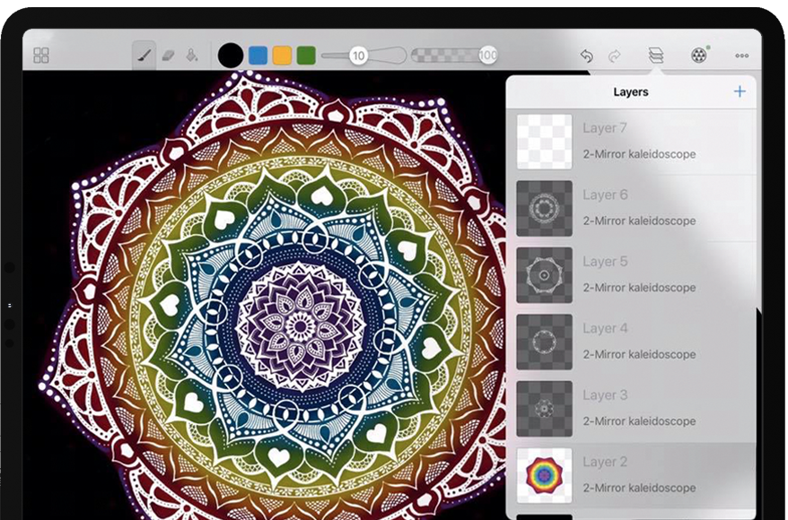788x520 pixels.
Task: Add a new layer with plus
Action: [x=740, y=91]
